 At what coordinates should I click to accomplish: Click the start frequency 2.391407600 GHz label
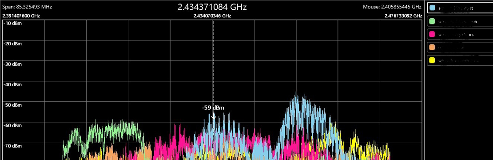(21, 16)
